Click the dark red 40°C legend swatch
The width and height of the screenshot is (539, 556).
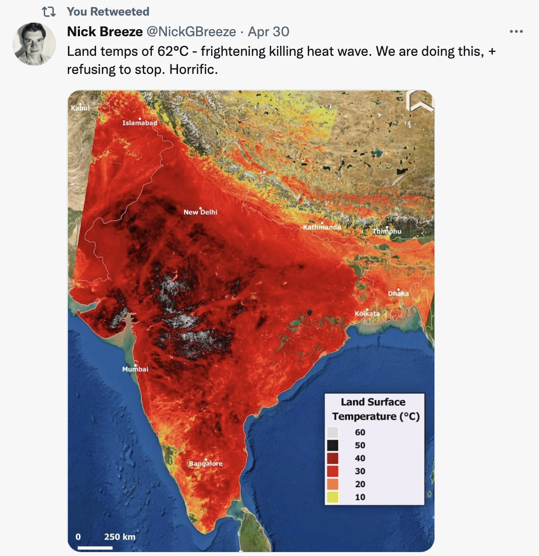[333, 458]
